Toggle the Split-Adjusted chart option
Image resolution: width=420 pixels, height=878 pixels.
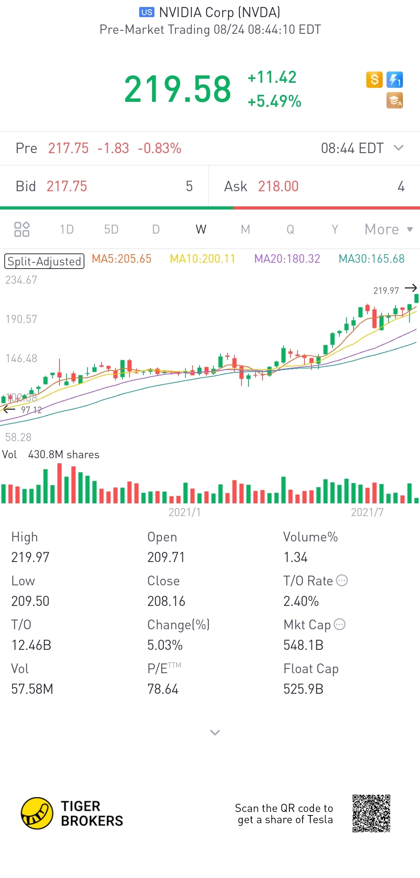click(x=44, y=261)
